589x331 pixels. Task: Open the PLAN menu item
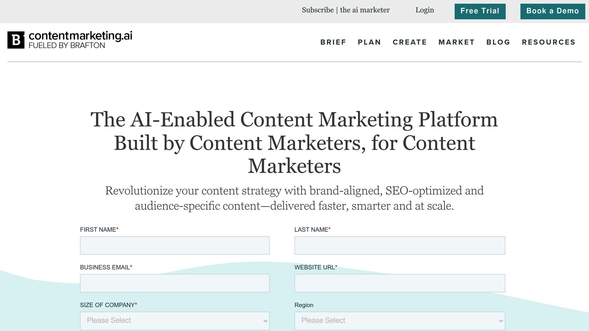369,42
